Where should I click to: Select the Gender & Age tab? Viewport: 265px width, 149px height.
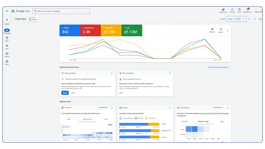pyautogui.click(x=203, y=121)
